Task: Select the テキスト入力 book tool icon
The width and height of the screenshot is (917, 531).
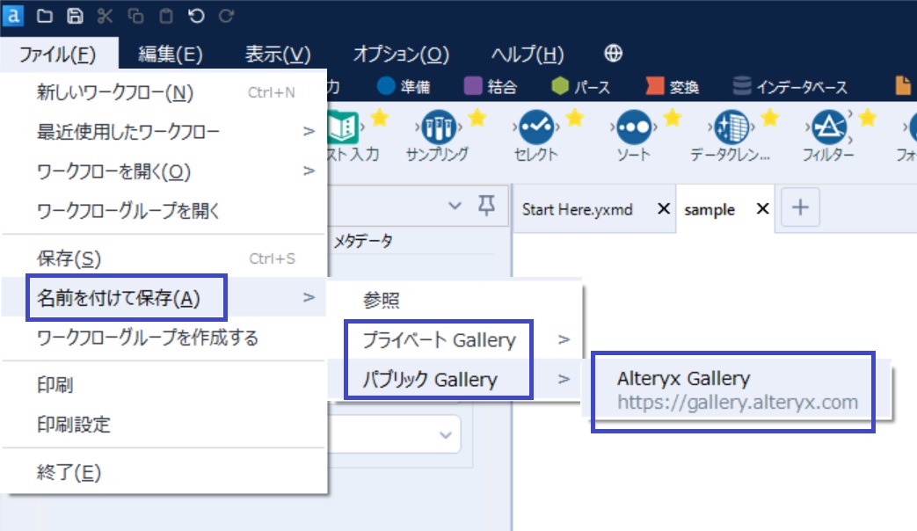Action: [x=343, y=127]
